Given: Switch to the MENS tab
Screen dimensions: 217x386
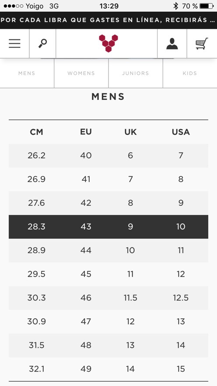Looking at the screenshot, I should 27,73.
